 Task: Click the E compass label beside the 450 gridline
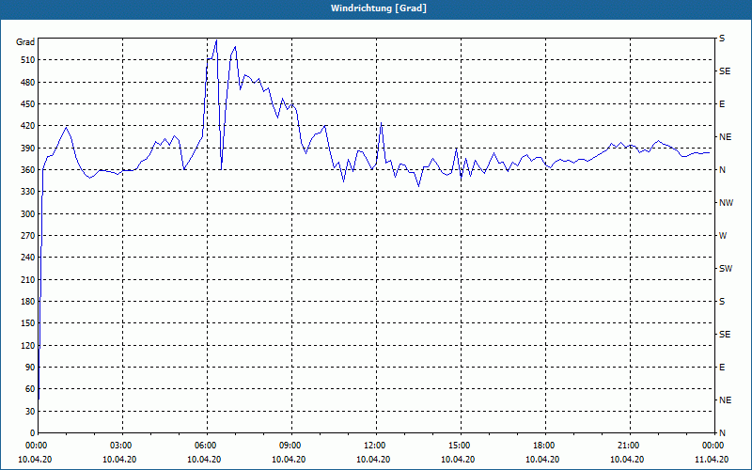tap(722, 104)
